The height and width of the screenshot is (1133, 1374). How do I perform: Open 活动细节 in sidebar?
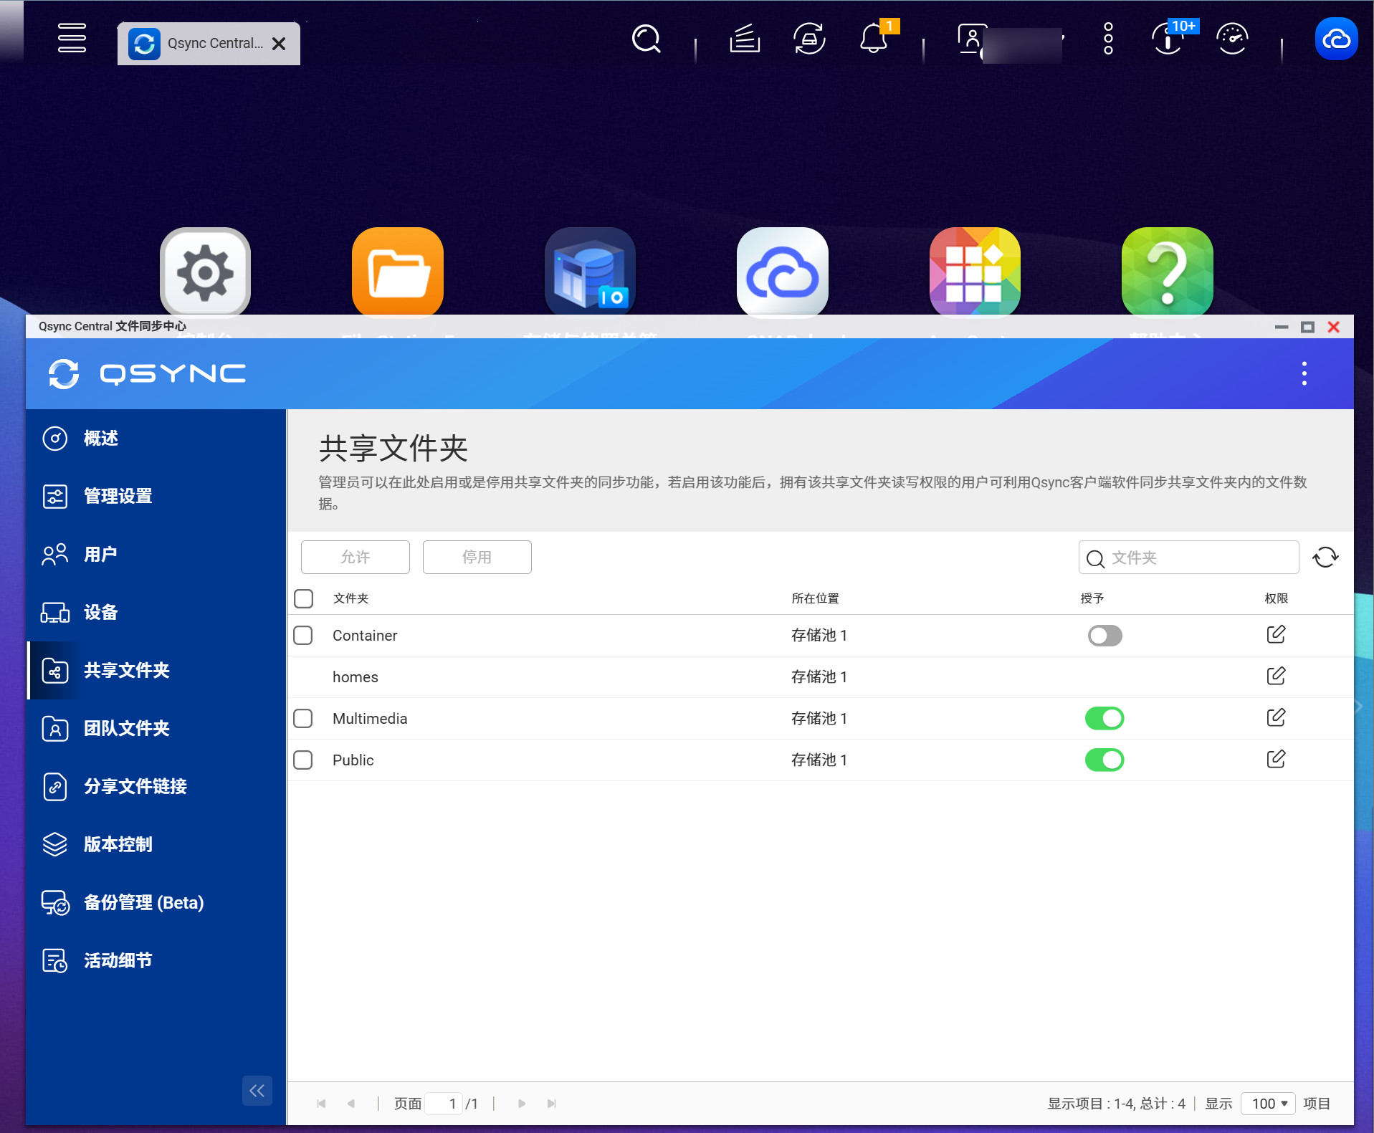(156, 960)
